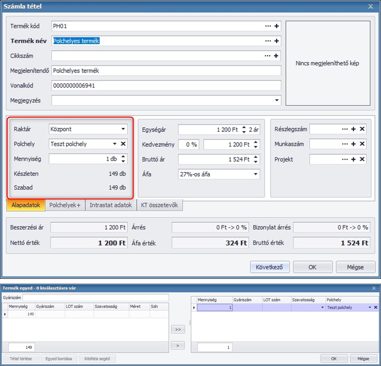Cancel Termék egyed with Mégse
The image size is (381, 366).
point(364,358)
